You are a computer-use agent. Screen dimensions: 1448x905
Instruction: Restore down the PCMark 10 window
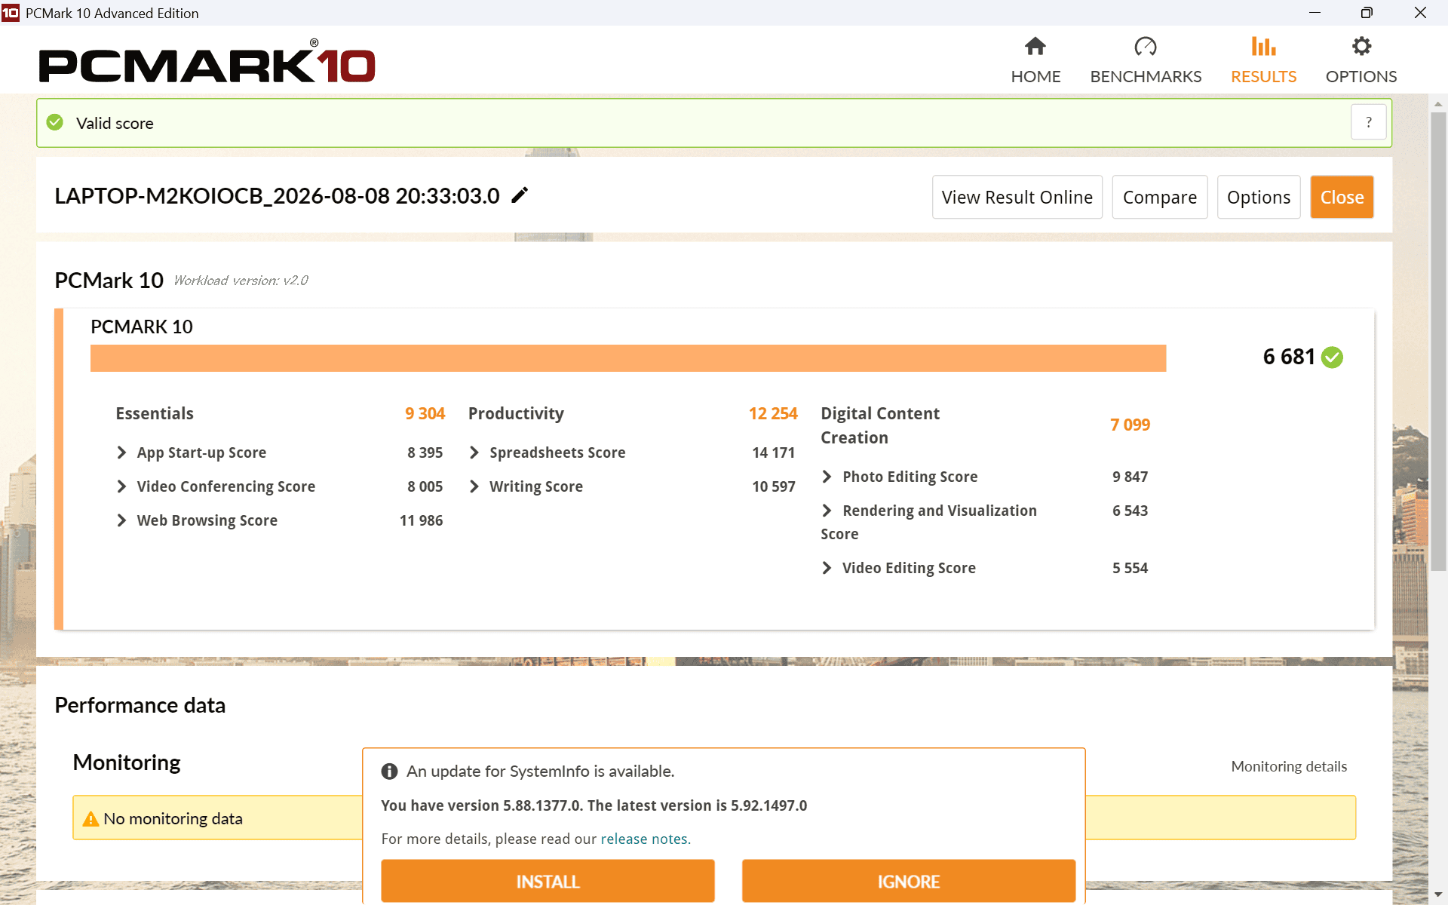click(1367, 13)
